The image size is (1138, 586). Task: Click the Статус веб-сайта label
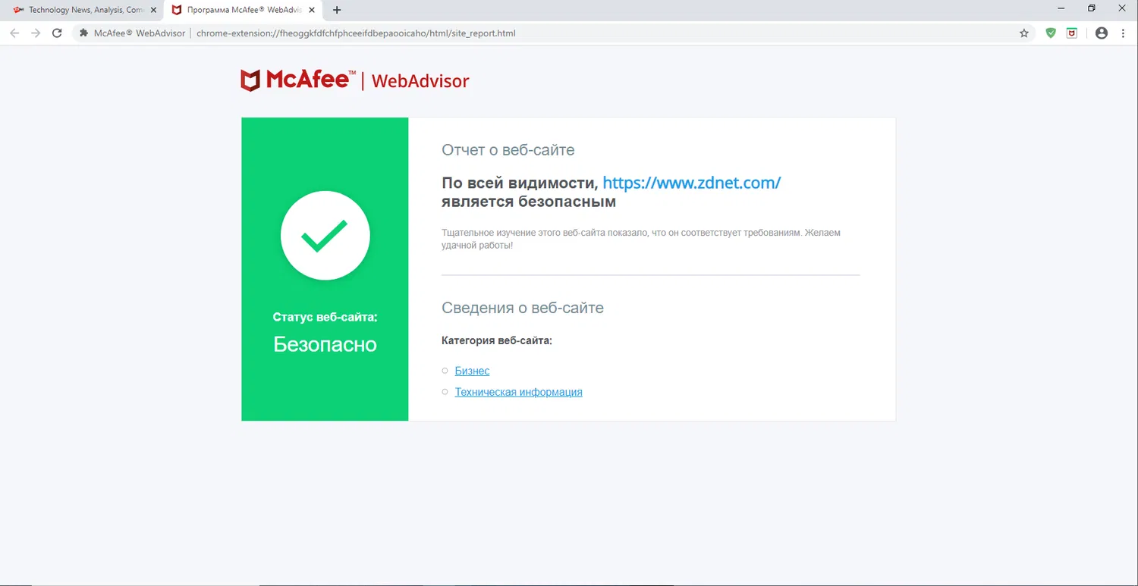[x=325, y=317]
